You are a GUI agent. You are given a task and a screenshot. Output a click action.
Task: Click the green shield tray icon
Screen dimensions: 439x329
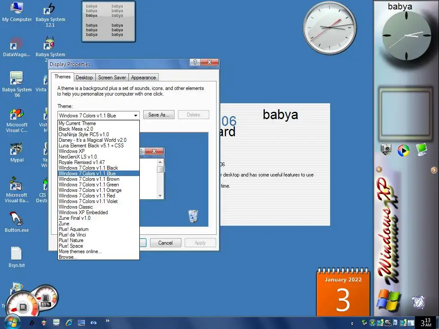[x=372, y=323]
